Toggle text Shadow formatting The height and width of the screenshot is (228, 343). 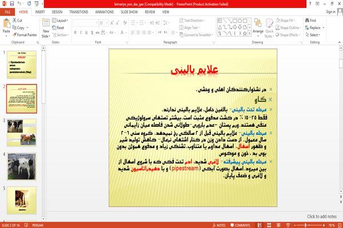coord(92,33)
